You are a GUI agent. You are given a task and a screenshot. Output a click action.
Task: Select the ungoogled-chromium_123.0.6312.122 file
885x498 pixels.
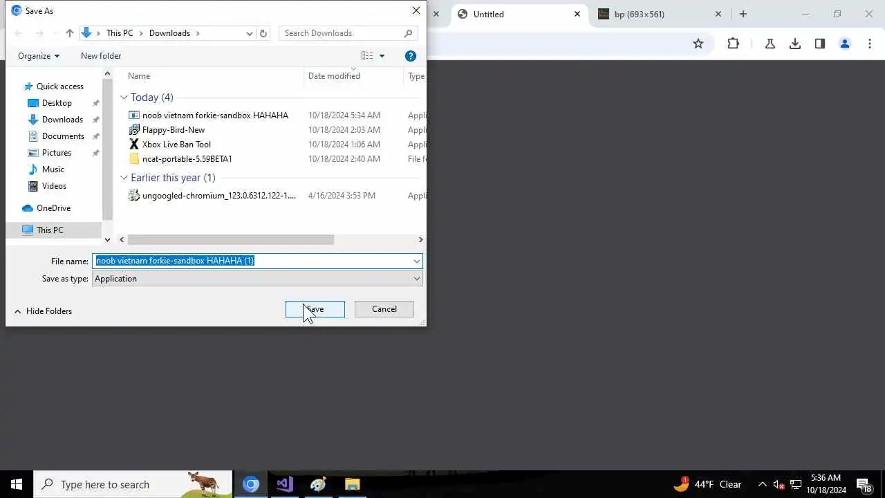(218, 196)
